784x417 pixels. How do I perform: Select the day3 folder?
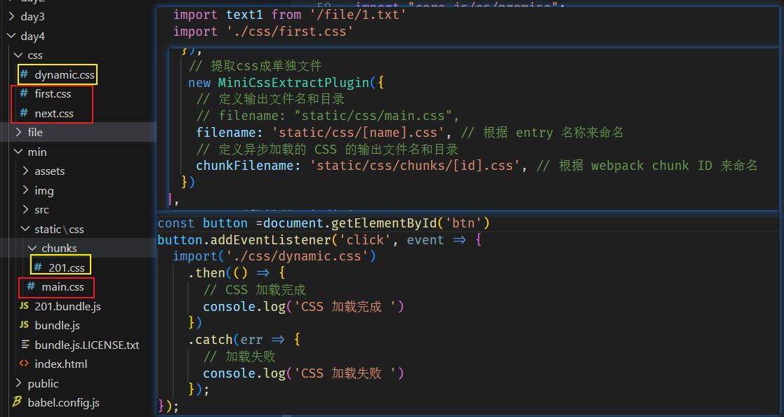tap(32, 17)
